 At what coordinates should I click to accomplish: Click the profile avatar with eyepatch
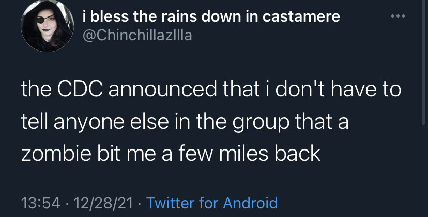[47, 25]
